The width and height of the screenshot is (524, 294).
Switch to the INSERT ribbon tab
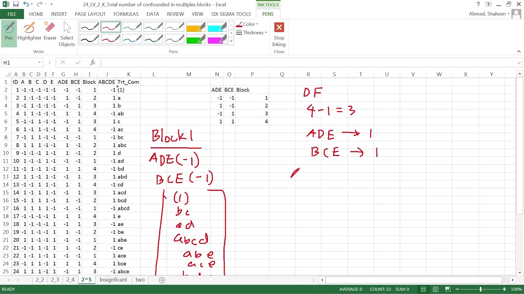point(59,14)
